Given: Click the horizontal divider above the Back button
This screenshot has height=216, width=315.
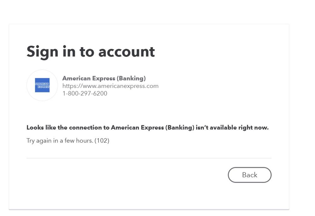Looking at the screenshot, I should click(149, 158).
